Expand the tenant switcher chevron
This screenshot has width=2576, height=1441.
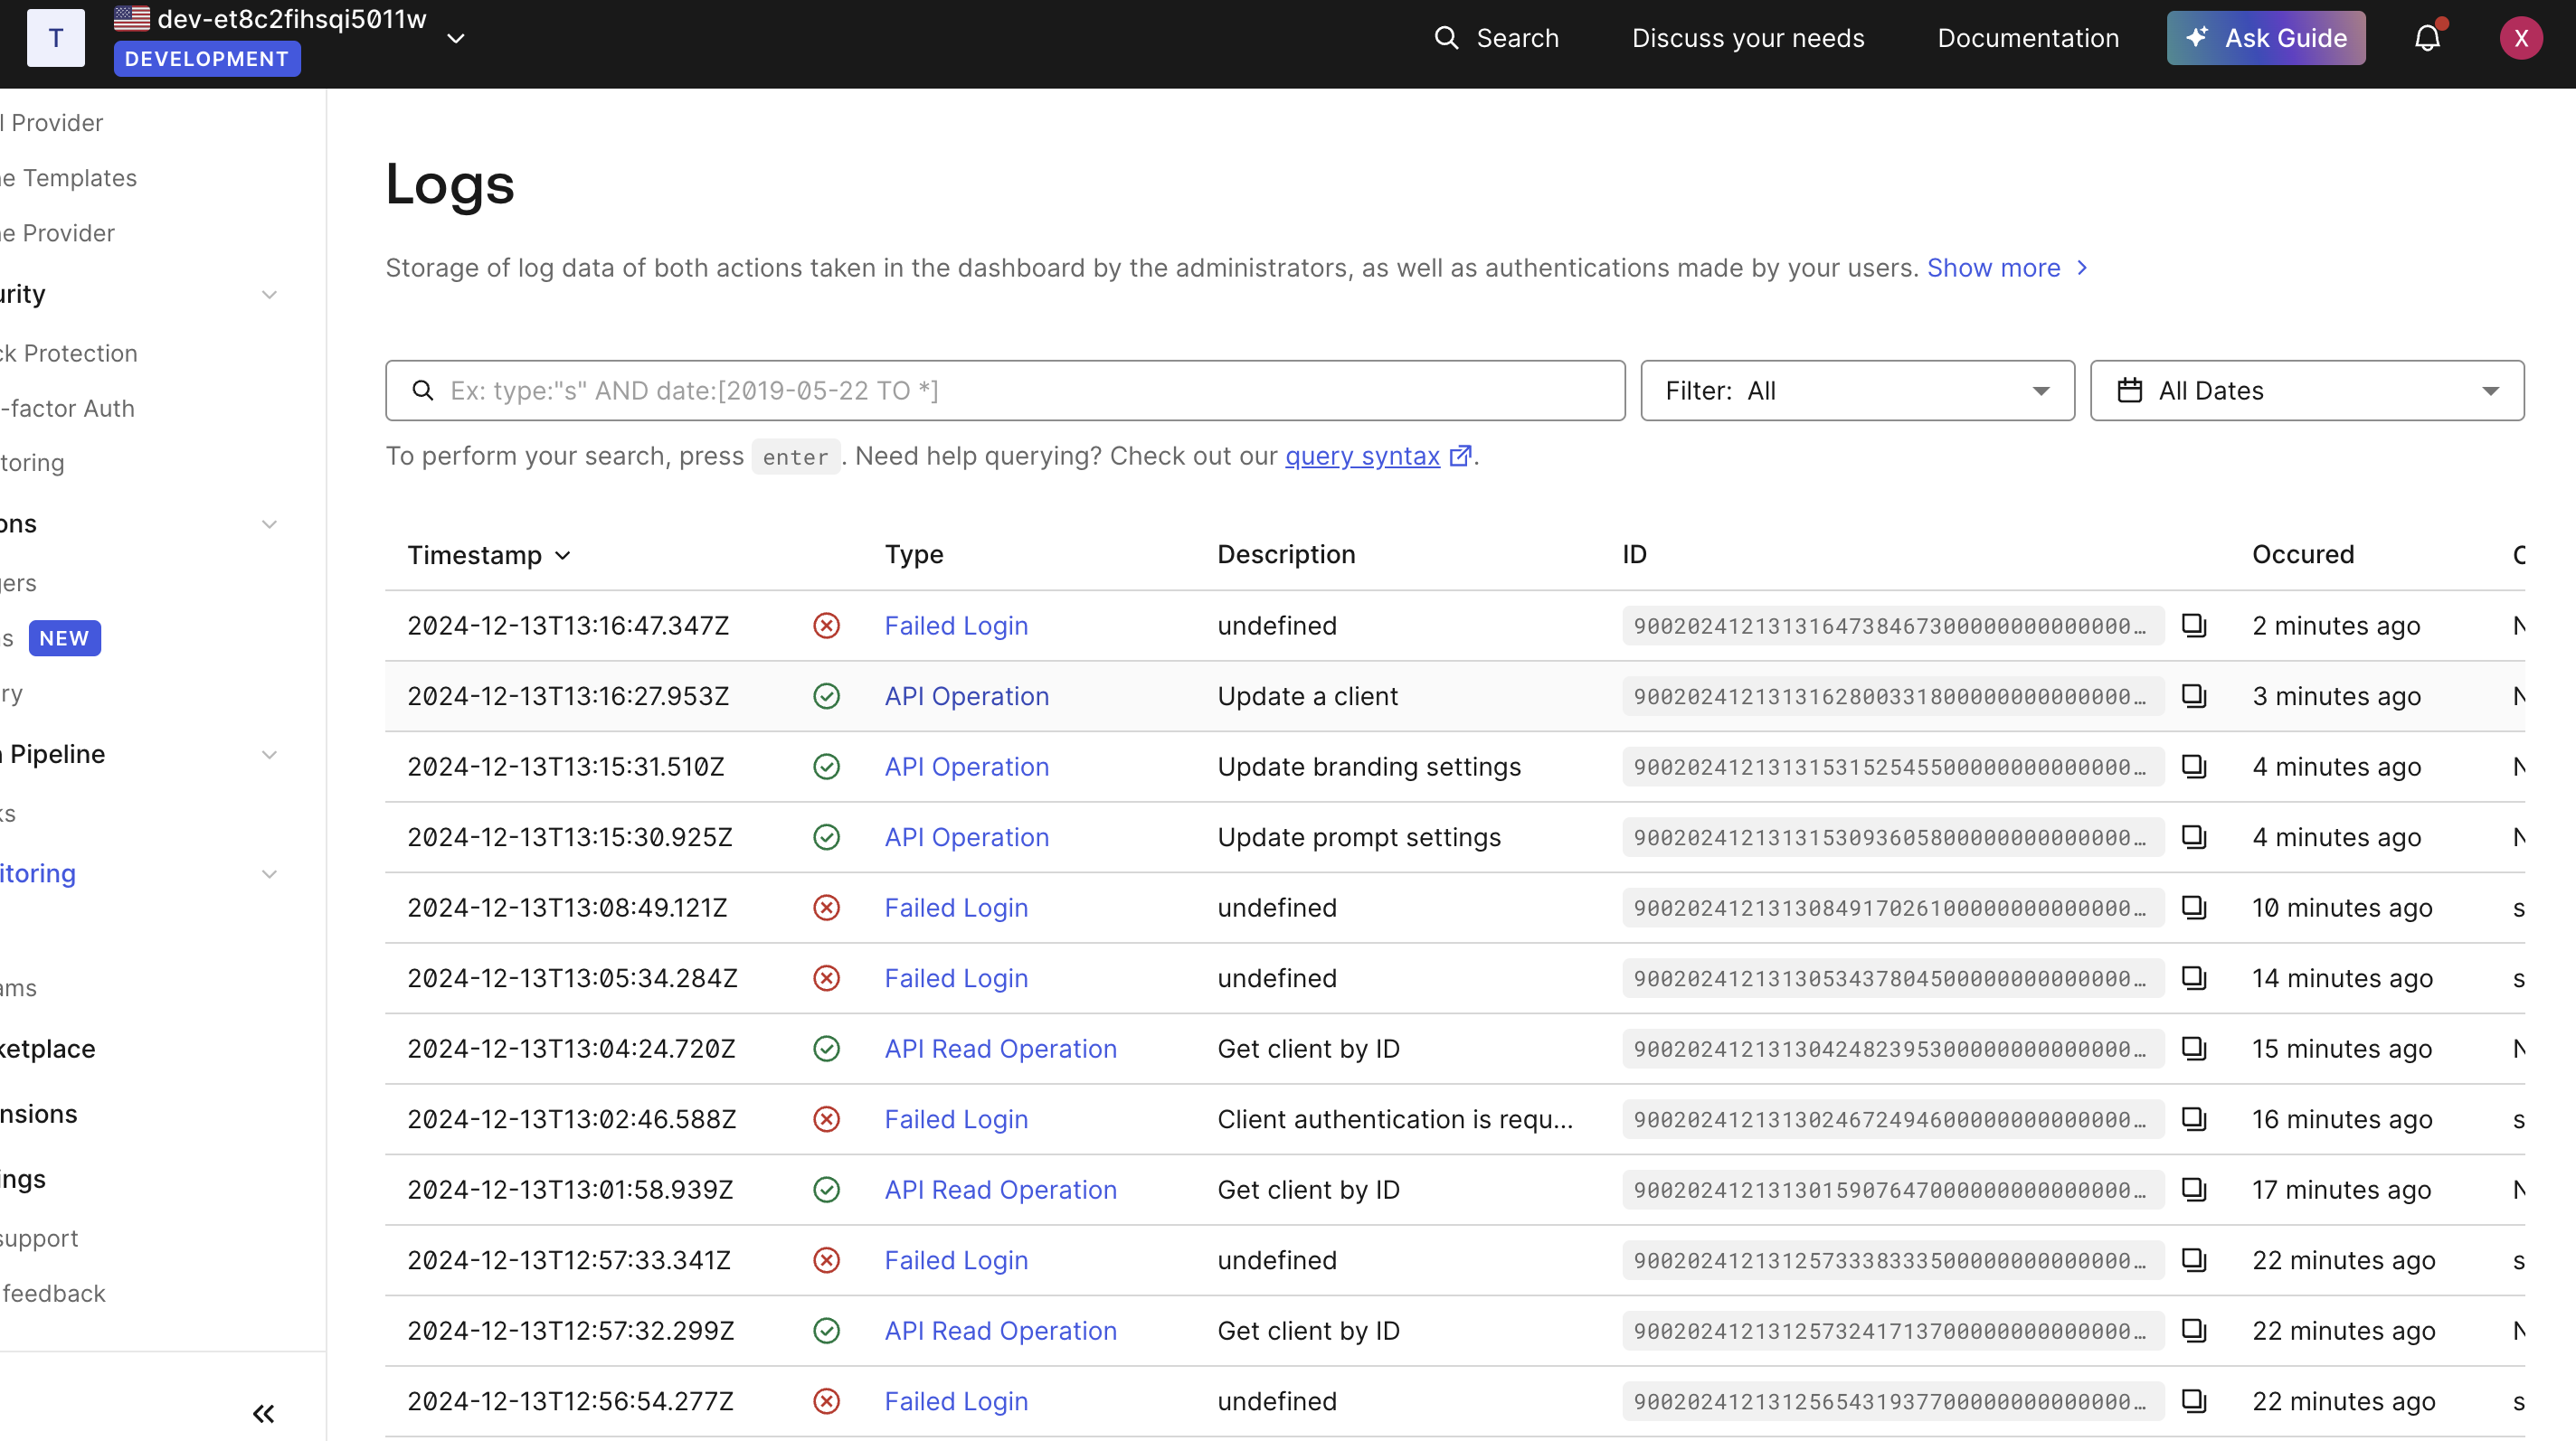pyautogui.click(x=456, y=38)
